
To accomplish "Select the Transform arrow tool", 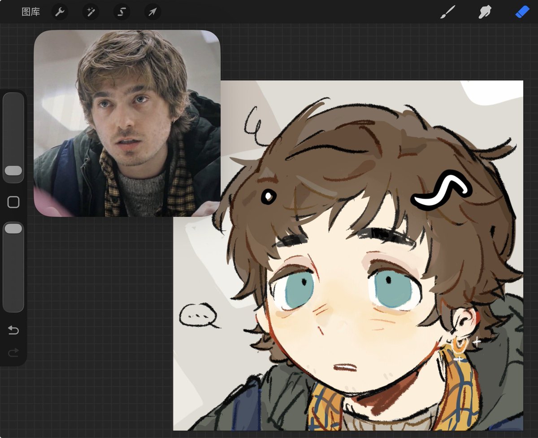I will coord(152,12).
